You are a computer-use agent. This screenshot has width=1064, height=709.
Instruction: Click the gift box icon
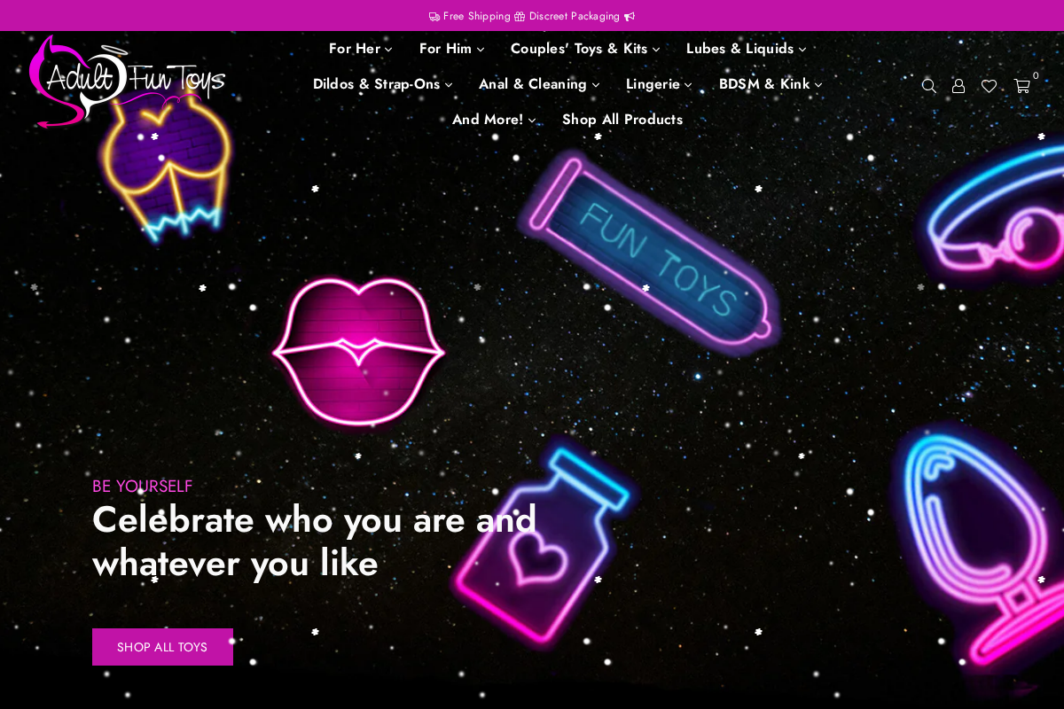click(519, 15)
